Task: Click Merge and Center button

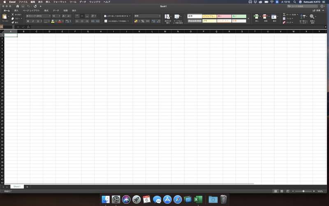Action: [x=116, y=21]
